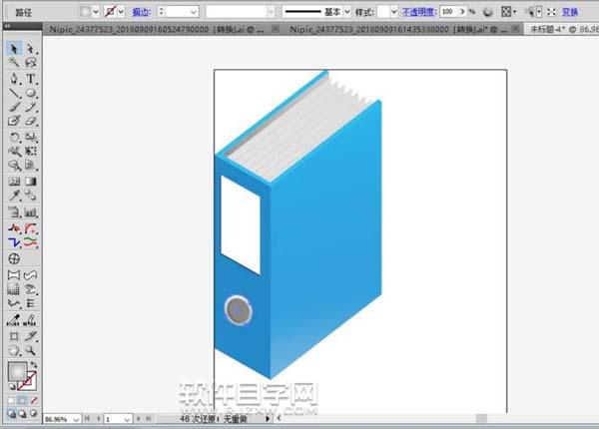The width and height of the screenshot is (599, 429).
Task: Select the Gradient tool
Action: [x=31, y=182]
